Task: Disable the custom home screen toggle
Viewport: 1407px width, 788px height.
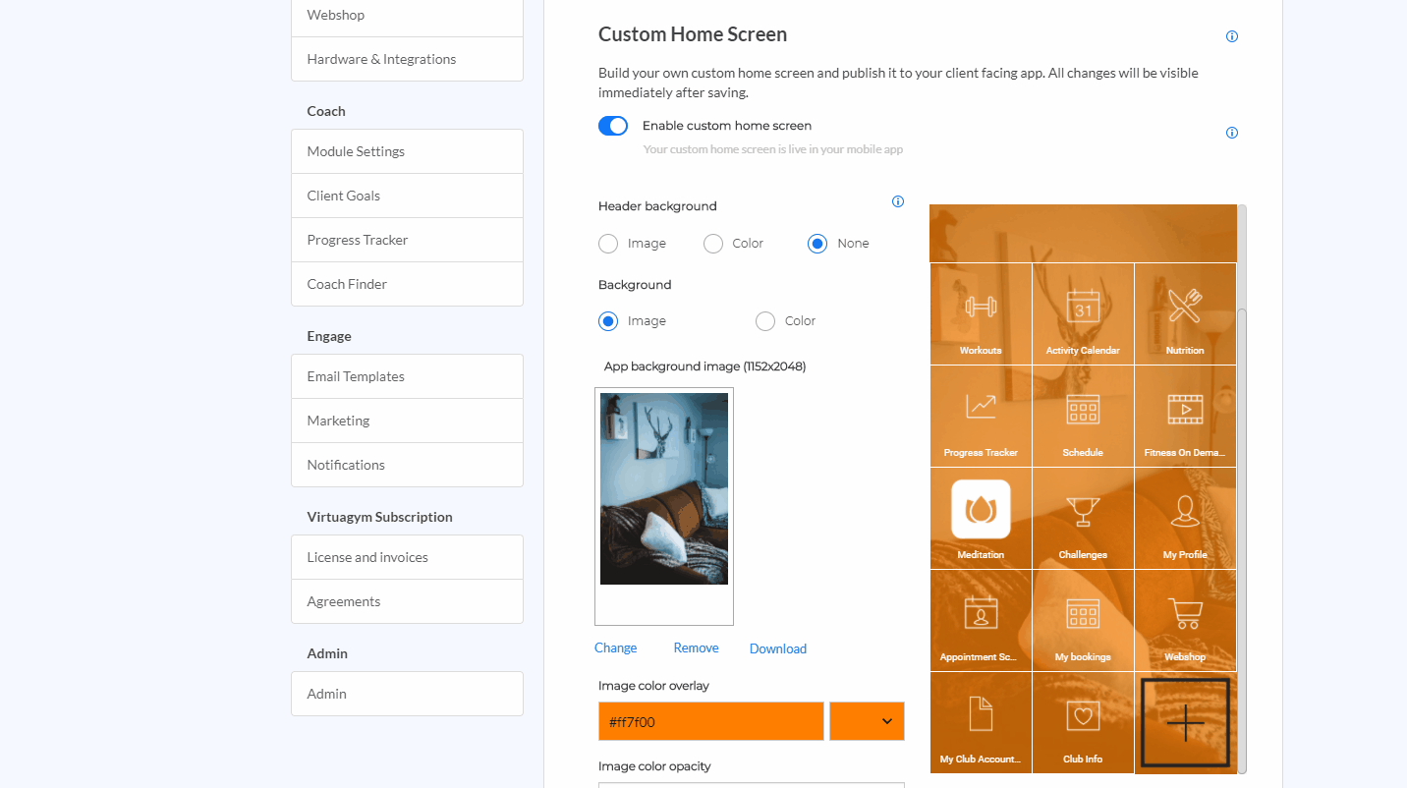Action: (x=613, y=126)
